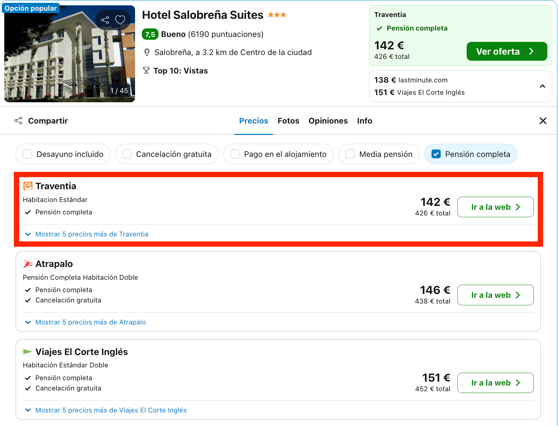Click the Atrapalo logo icon
Image resolution: width=558 pixels, height=426 pixels.
28,264
